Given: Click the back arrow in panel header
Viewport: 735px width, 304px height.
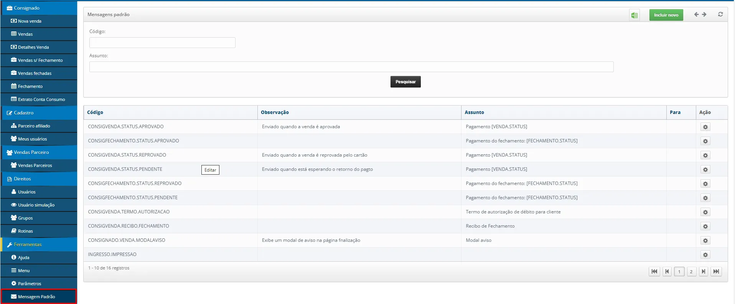Looking at the screenshot, I should pos(696,15).
